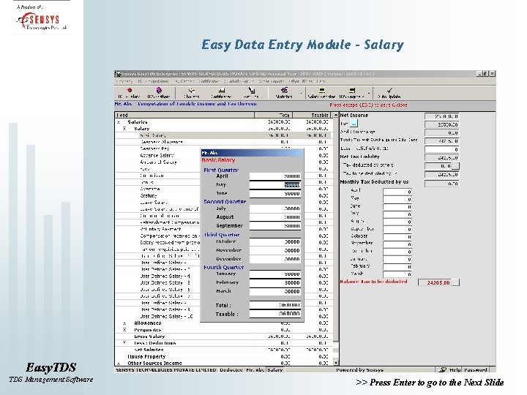Screen dimensions: 527x395
Task: Click button beside Balance Tax to be deducted
Action: pyautogui.click(x=455, y=282)
